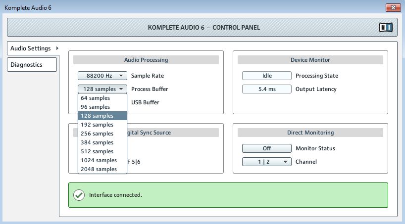The height and width of the screenshot is (224, 405).
Task: Set buffer to 384 samples
Action: (102, 142)
